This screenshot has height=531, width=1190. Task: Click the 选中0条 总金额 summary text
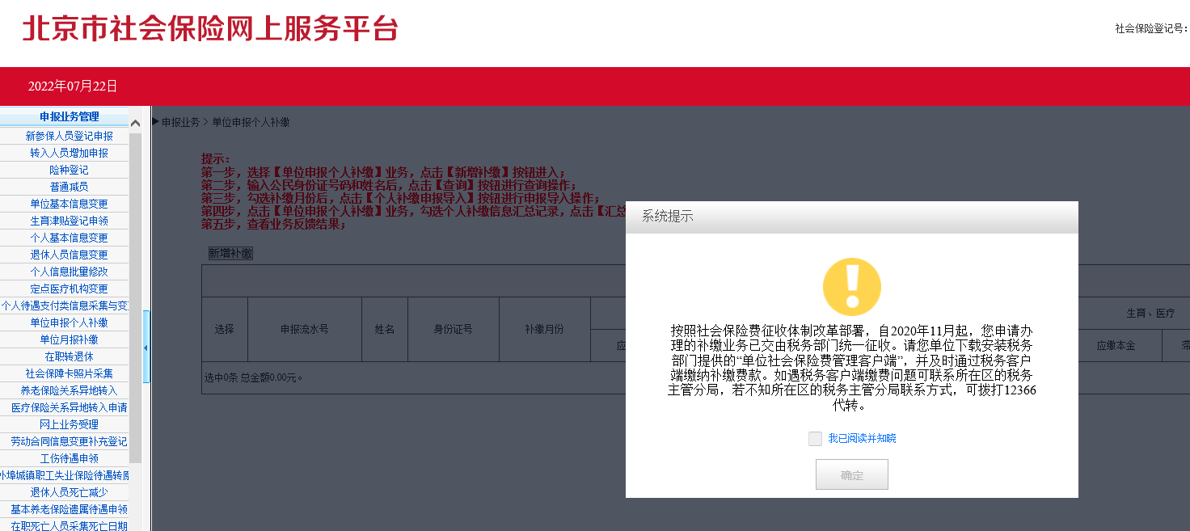pos(255,377)
